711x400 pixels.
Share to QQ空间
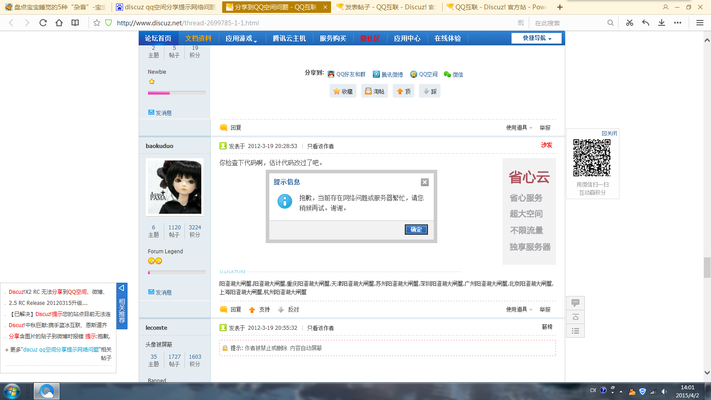424,74
